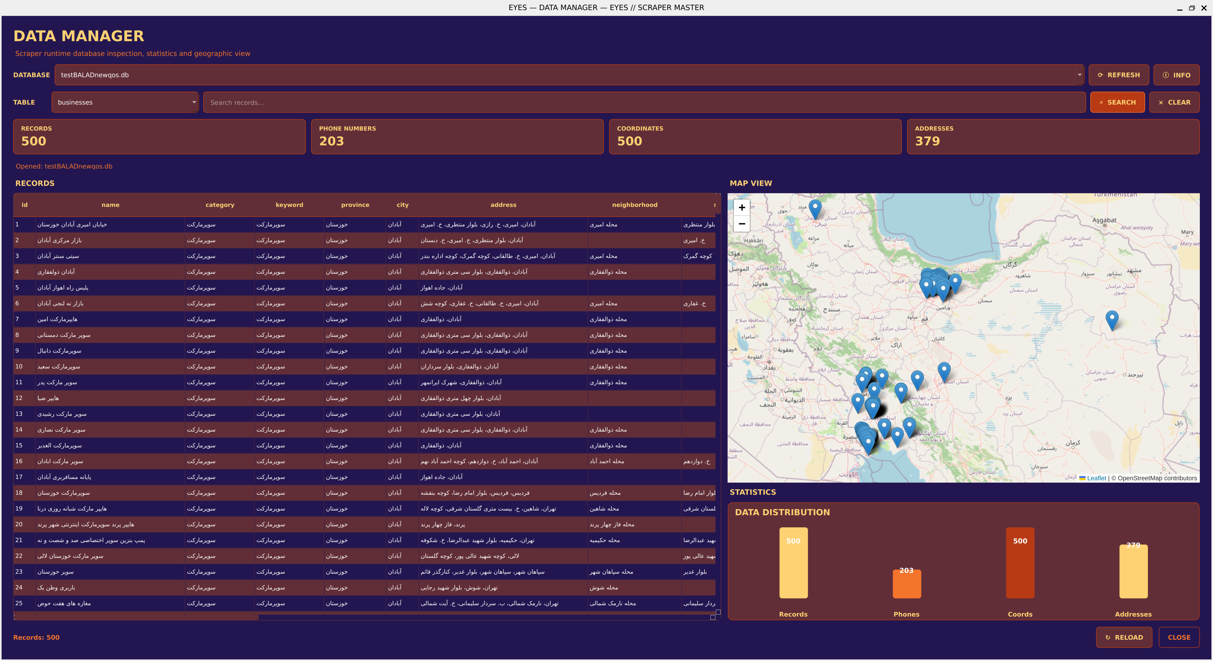Click the Phones bar showing 203

tap(906, 584)
